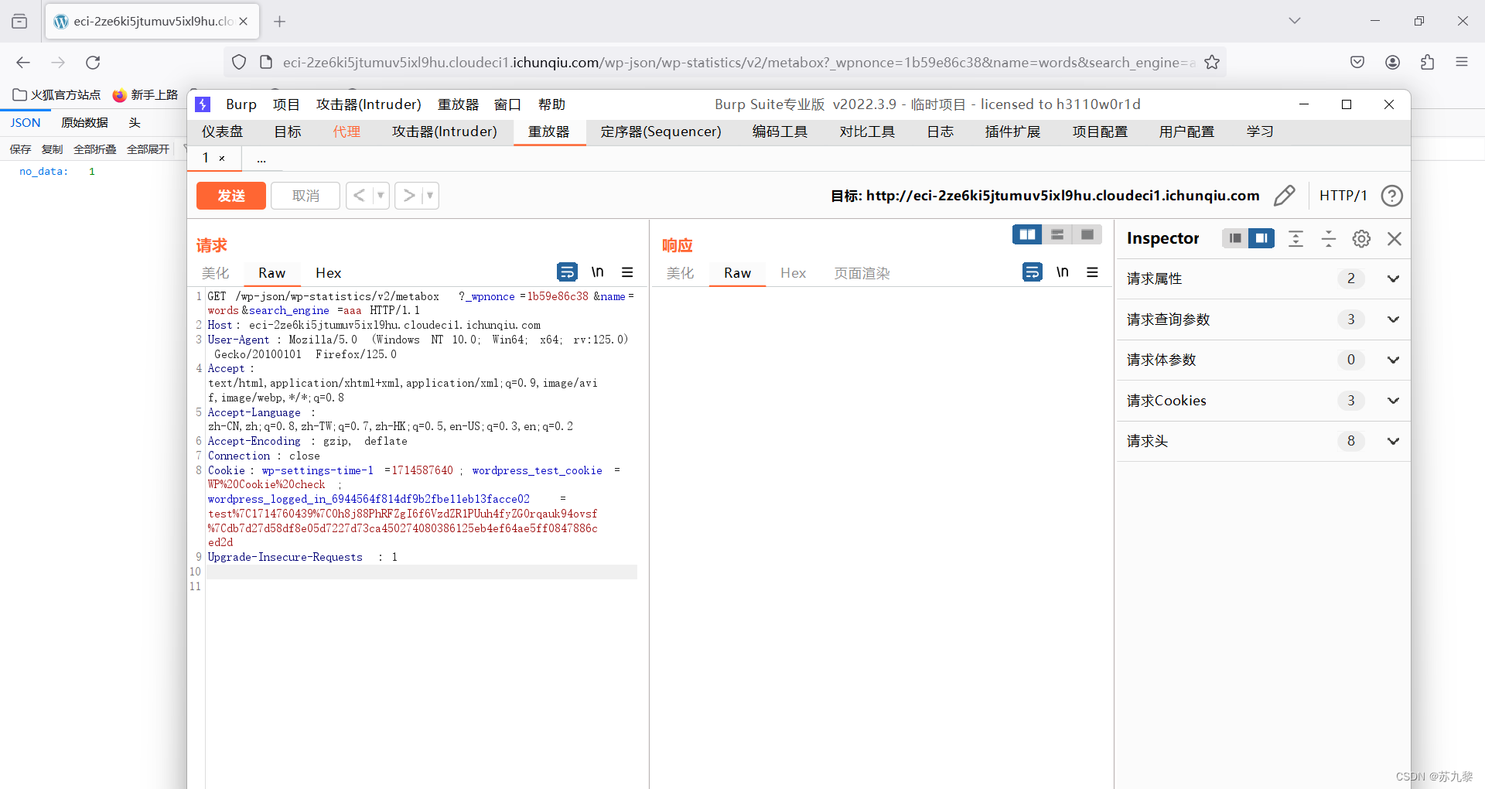Switch to 对比工具 tab
Image resolution: width=1485 pixels, height=789 pixels.
pyautogui.click(x=868, y=131)
